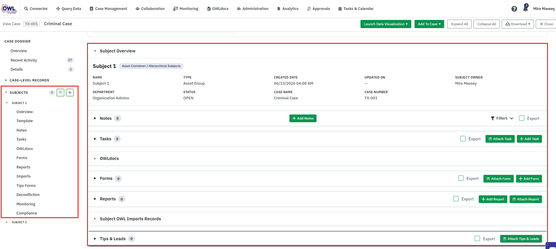Image resolution: width=556 pixels, height=249 pixels.
Task: Check the Export checkbox in Forms
Action: [x=461, y=178]
